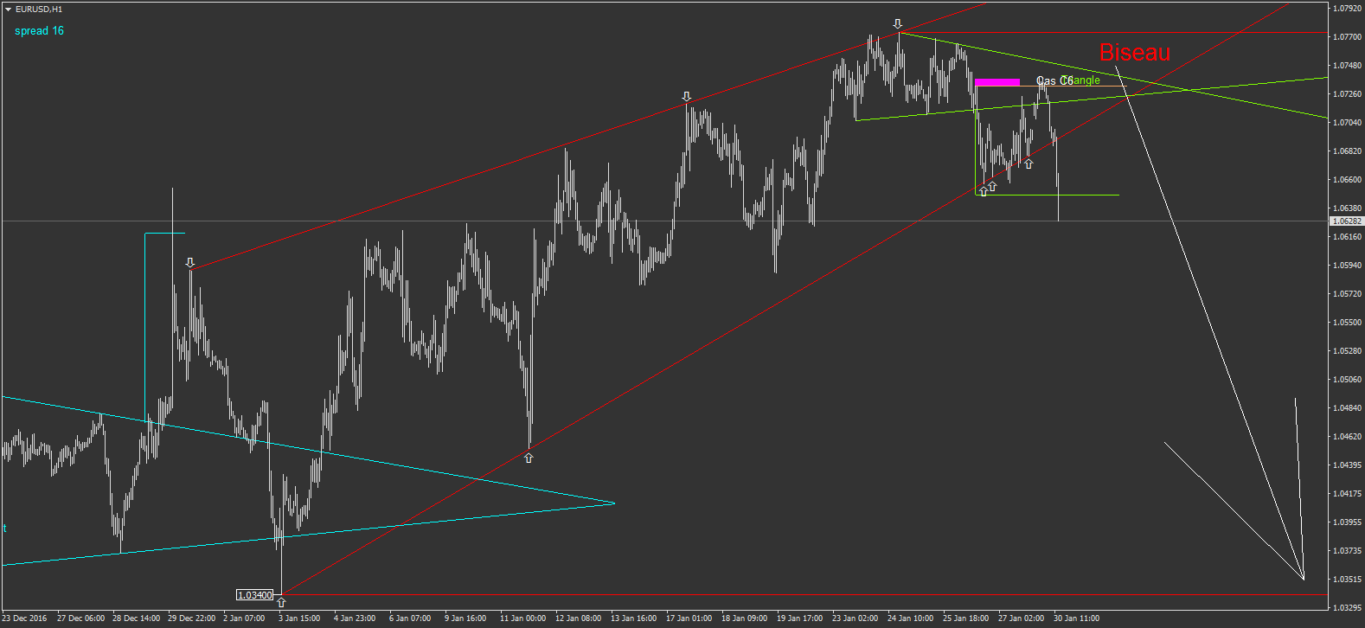The image size is (1365, 628).
Task: Click price level 1.04620 on the axis
Action: click(1349, 437)
